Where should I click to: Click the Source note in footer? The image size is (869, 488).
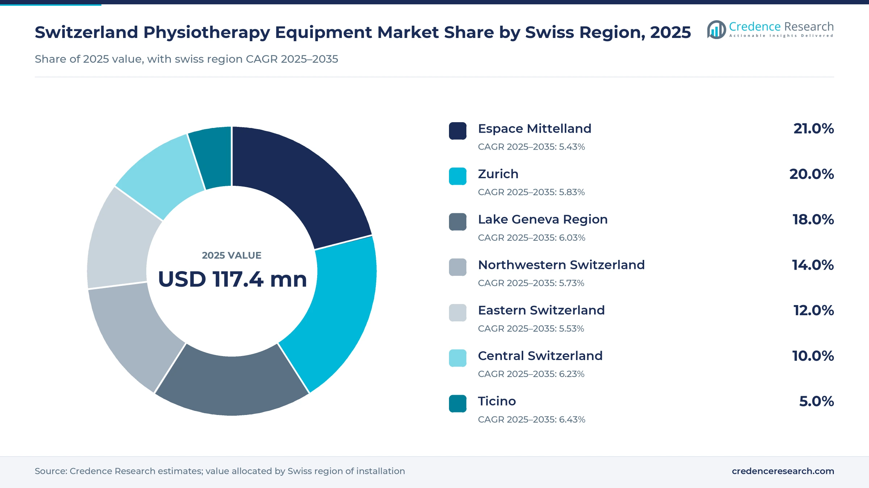pyautogui.click(x=220, y=471)
